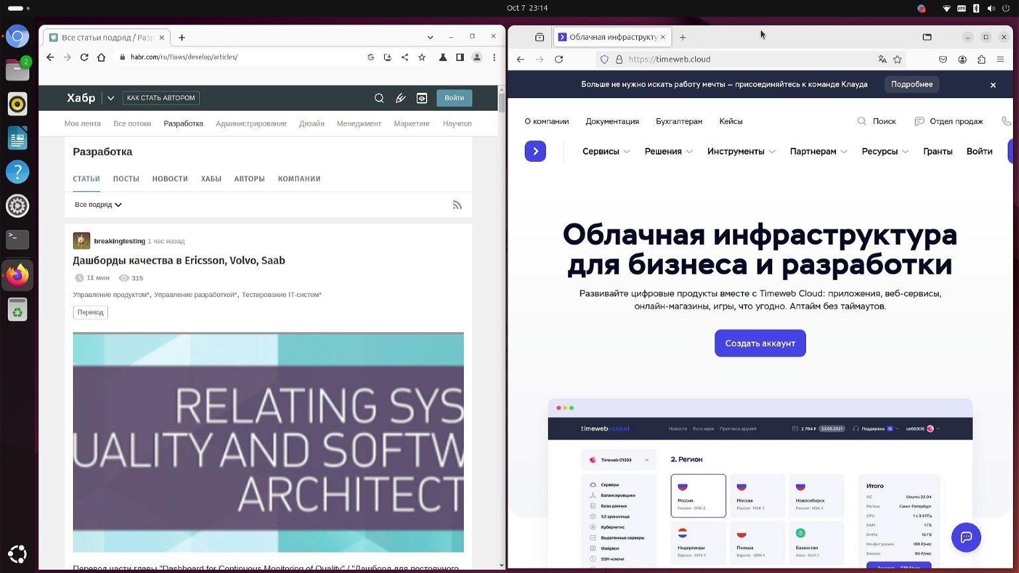Open Firefox extensions puzzle icon
This screenshot has width=1019, height=573.
pyautogui.click(x=981, y=59)
